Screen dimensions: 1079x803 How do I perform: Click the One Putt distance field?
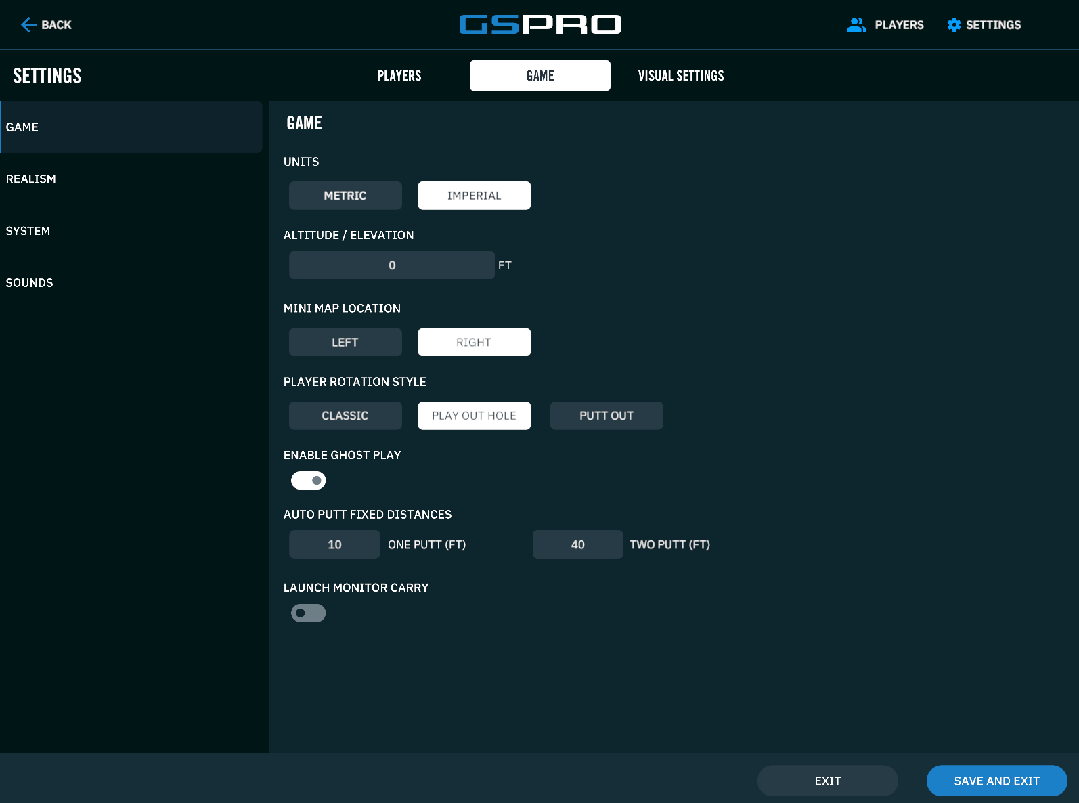coord(334,545)
